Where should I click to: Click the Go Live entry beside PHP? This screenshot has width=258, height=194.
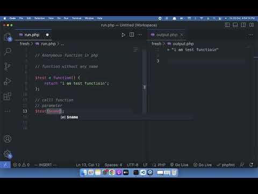[x=179, y=165]
